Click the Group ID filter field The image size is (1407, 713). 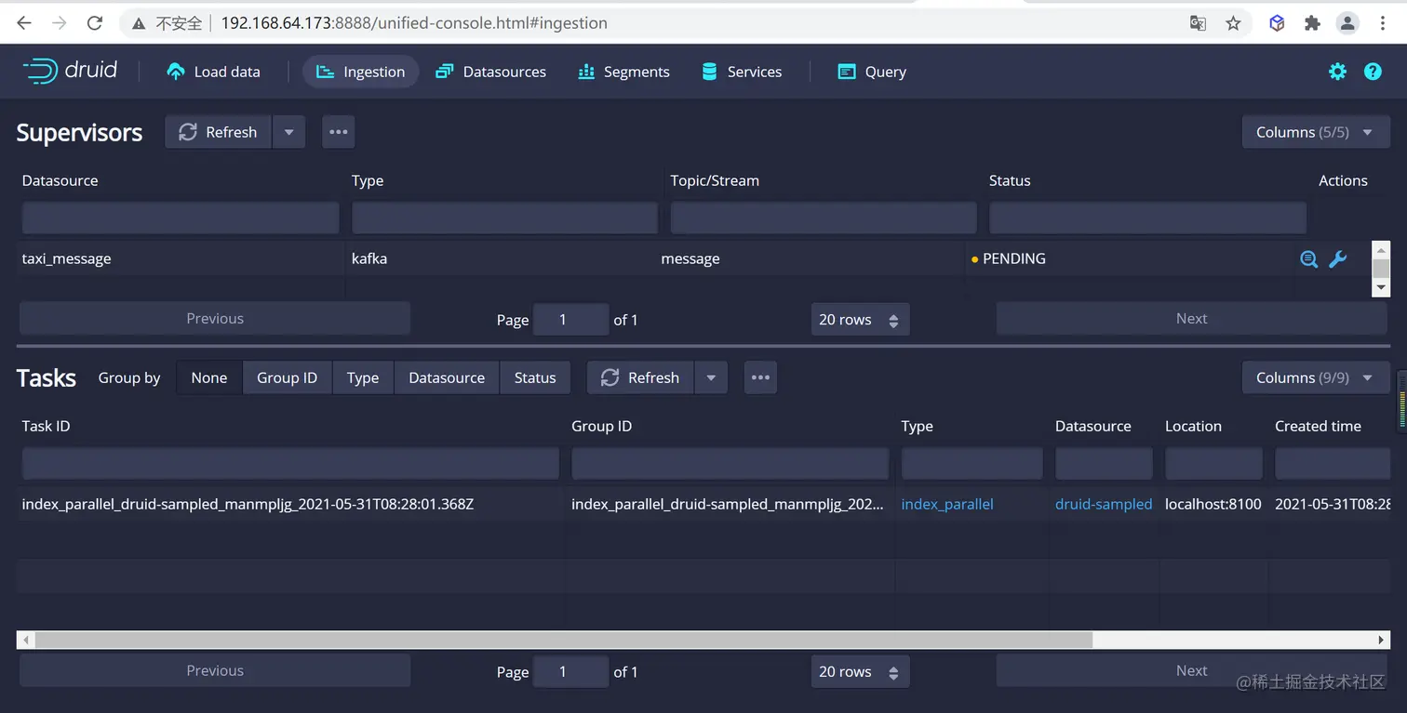[730, 463]
